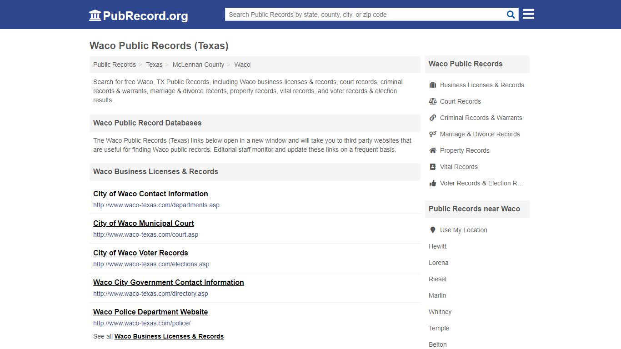Viewport: 621px width, 349px height.
Task: Open Criminal Records & Warrants sidebar link
Action: pyautogui.click(x=481, y=118)
